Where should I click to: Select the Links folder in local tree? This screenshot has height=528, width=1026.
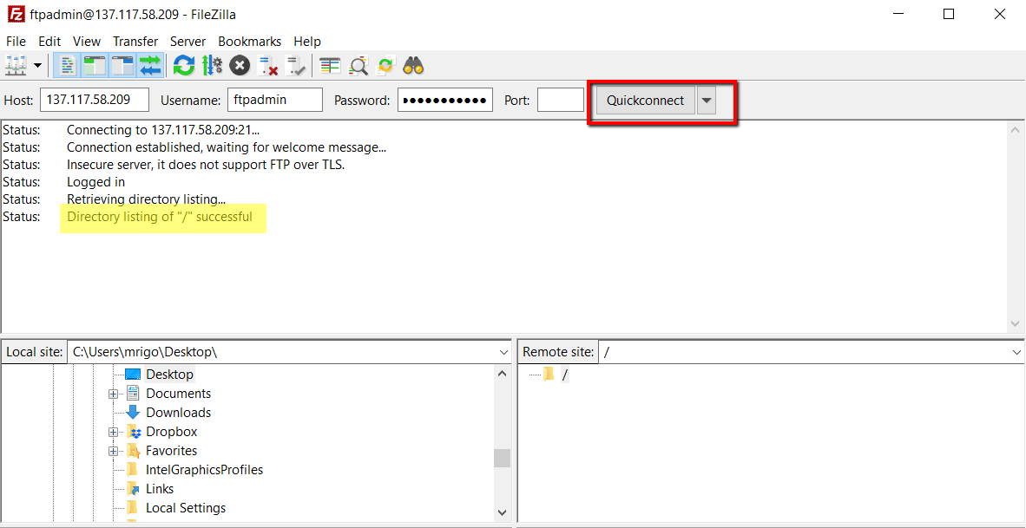pos(159,488)
